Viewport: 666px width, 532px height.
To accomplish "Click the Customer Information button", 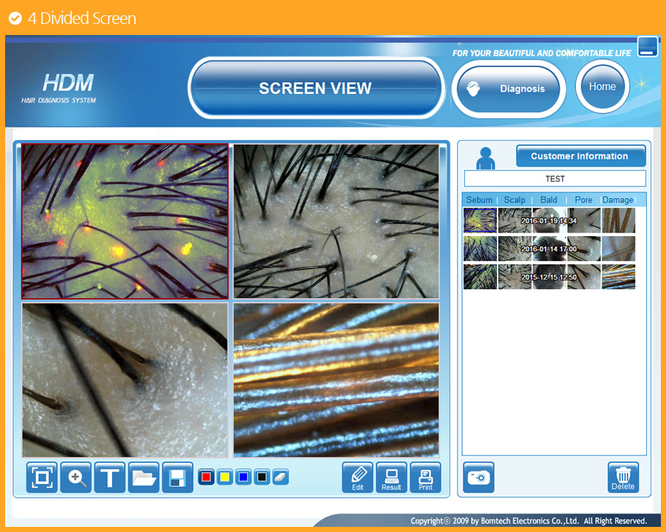I will click(580, 156).
